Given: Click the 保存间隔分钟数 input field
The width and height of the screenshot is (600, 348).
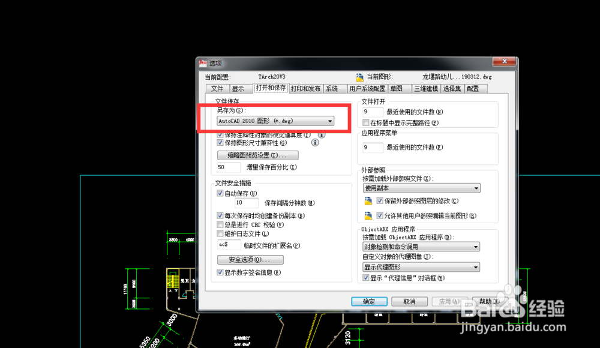Looking at the screenshot, I should point(247,203).
